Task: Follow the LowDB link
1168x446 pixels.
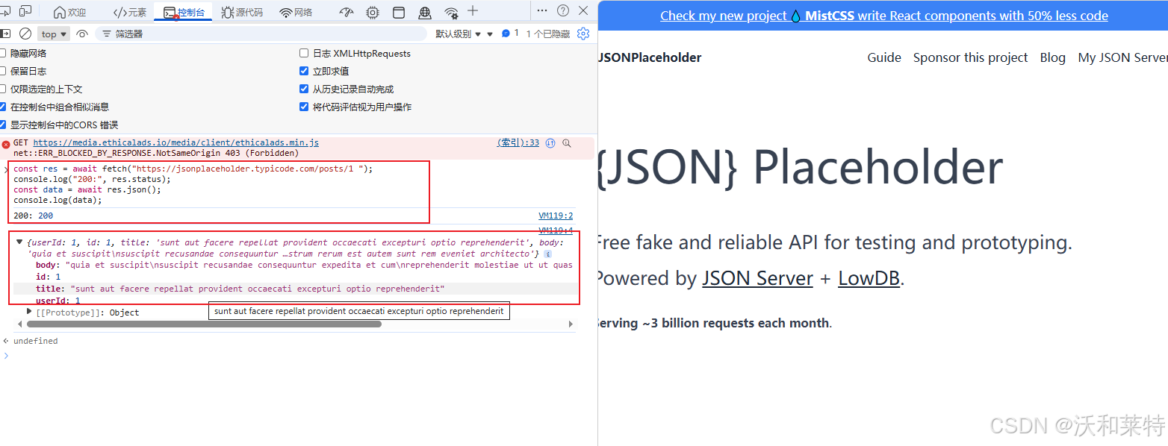Action: point(869,278)
